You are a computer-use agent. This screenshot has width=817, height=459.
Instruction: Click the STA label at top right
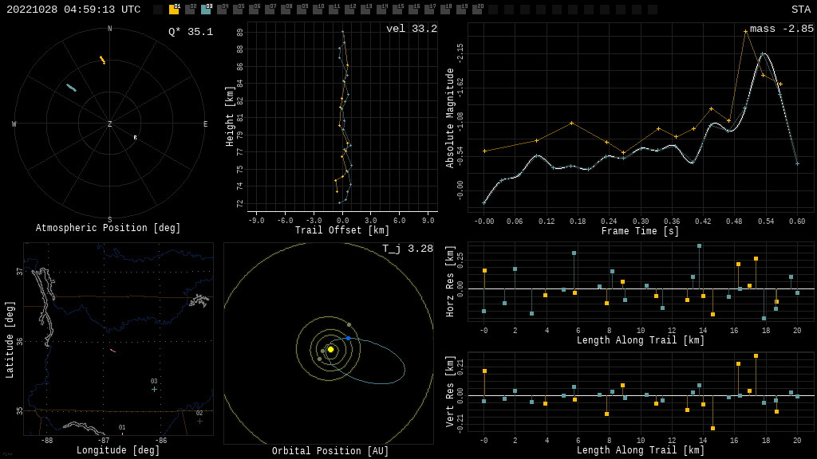pos(800,10)
